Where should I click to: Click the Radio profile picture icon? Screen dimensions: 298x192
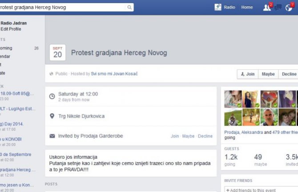[x=218, y=8]
